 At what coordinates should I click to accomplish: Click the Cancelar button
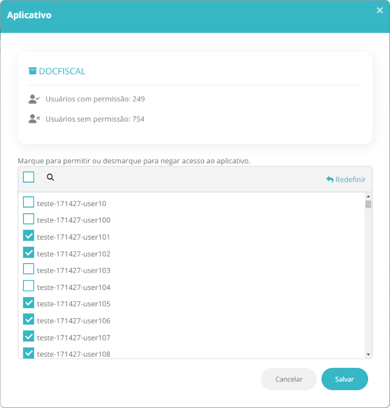pyautogui.click(x=289, y=379)
